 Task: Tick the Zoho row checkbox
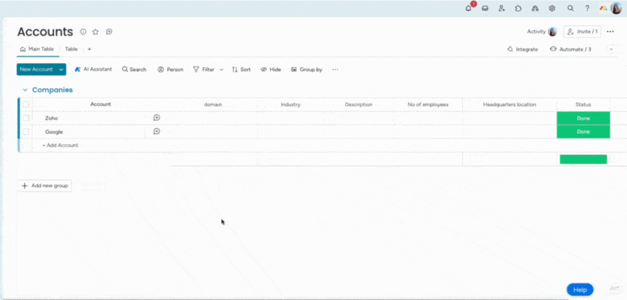point(26,118)
